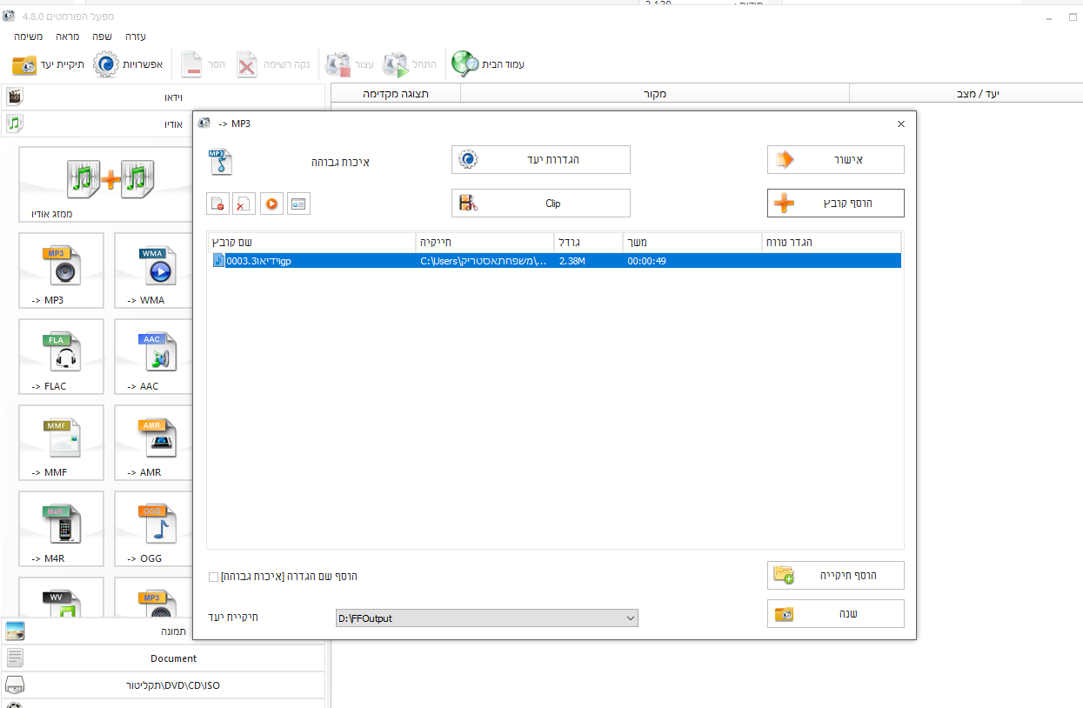Open אפשרויות options from the toolbar
Screen dimensions: 1083x708
(129, 64)
